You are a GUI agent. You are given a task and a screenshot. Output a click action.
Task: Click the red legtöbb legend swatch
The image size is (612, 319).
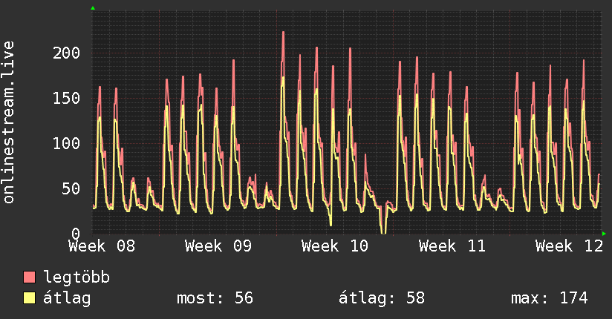click(29, 277)
